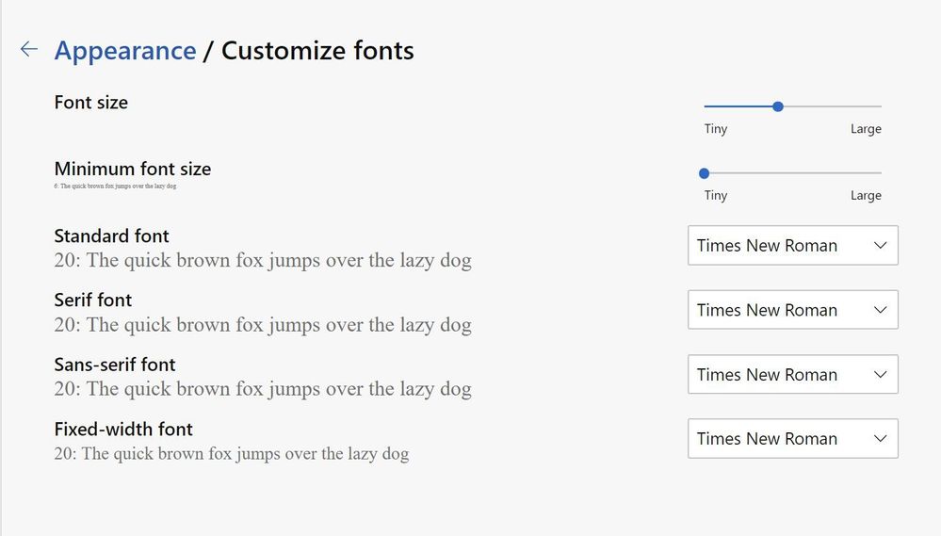Click the sample sentence under Standard font
941x536 pixels.
(263, 261)
